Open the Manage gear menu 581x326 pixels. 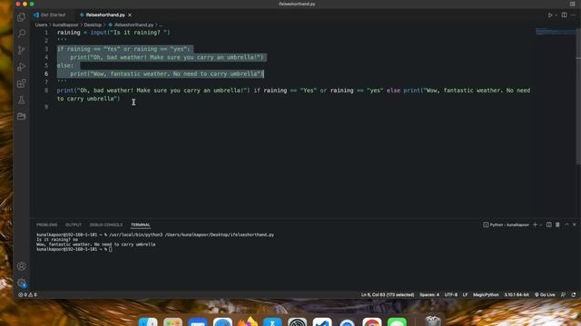(x=22, y=283)
